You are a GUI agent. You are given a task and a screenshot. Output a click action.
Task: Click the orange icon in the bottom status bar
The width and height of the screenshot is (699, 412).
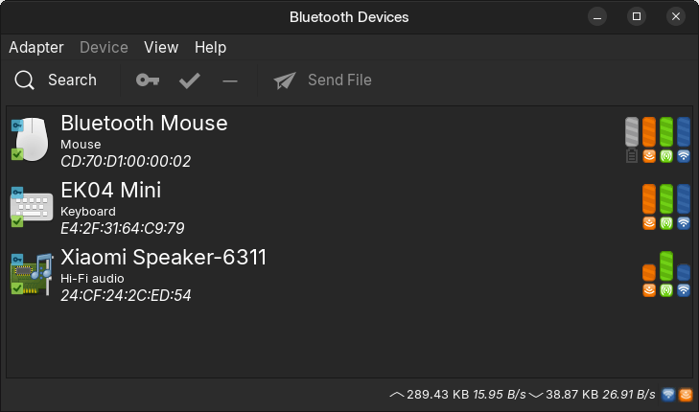click(686, 394)
